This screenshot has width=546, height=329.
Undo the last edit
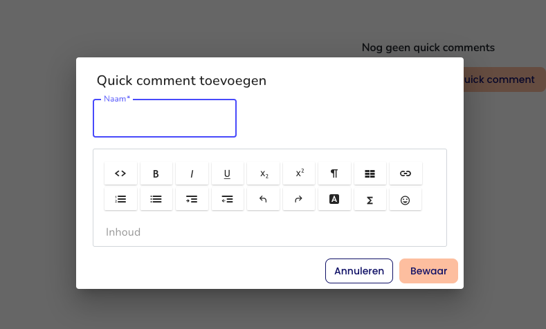tap(263, 199)
